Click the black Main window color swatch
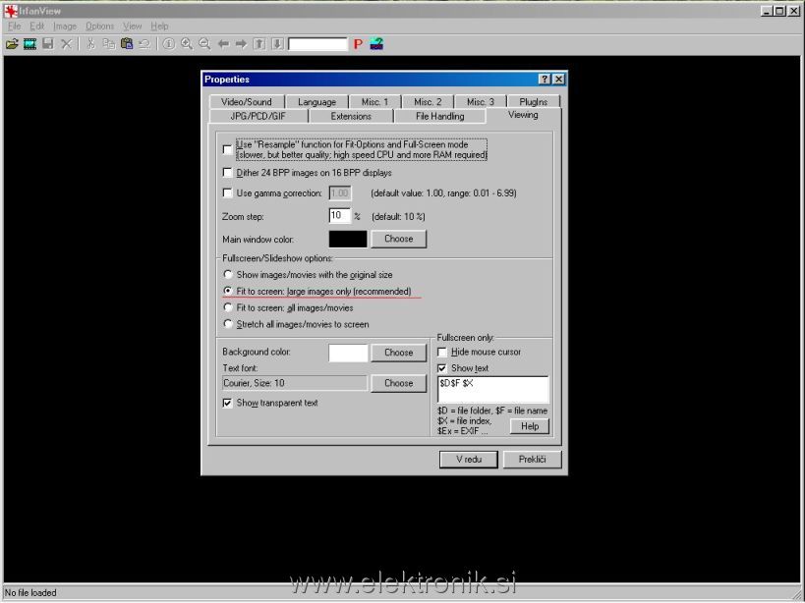805x603 pixels. click(x=348, y=239)
